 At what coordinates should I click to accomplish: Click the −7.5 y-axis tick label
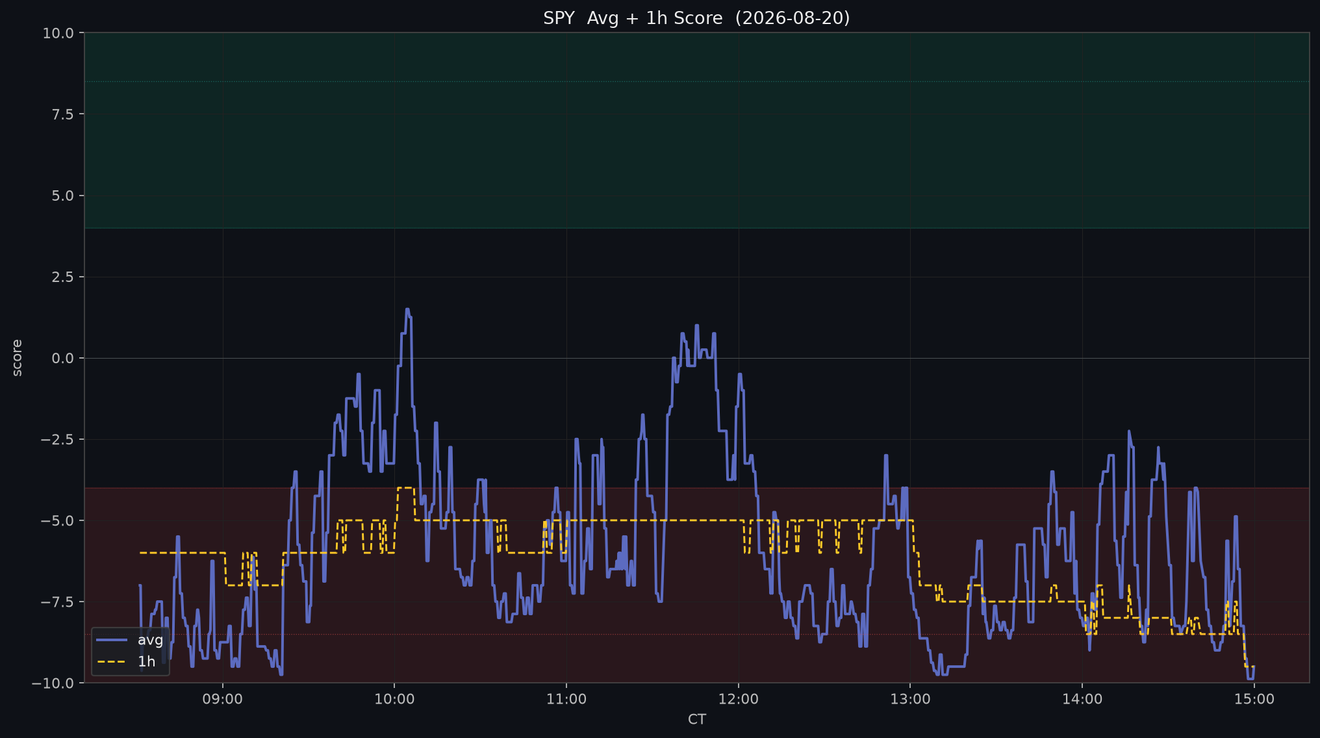tap(58, 602)
